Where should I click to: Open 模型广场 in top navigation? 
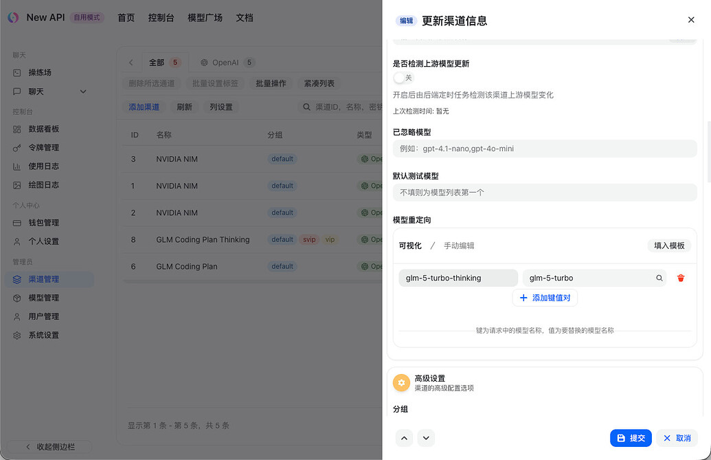pyautogui.click(x=205, y=18)
